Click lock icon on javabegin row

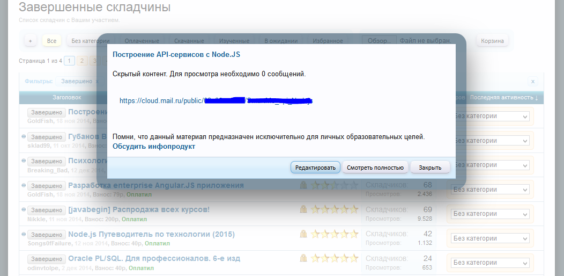pyautogui.click(x=303, y=209)
